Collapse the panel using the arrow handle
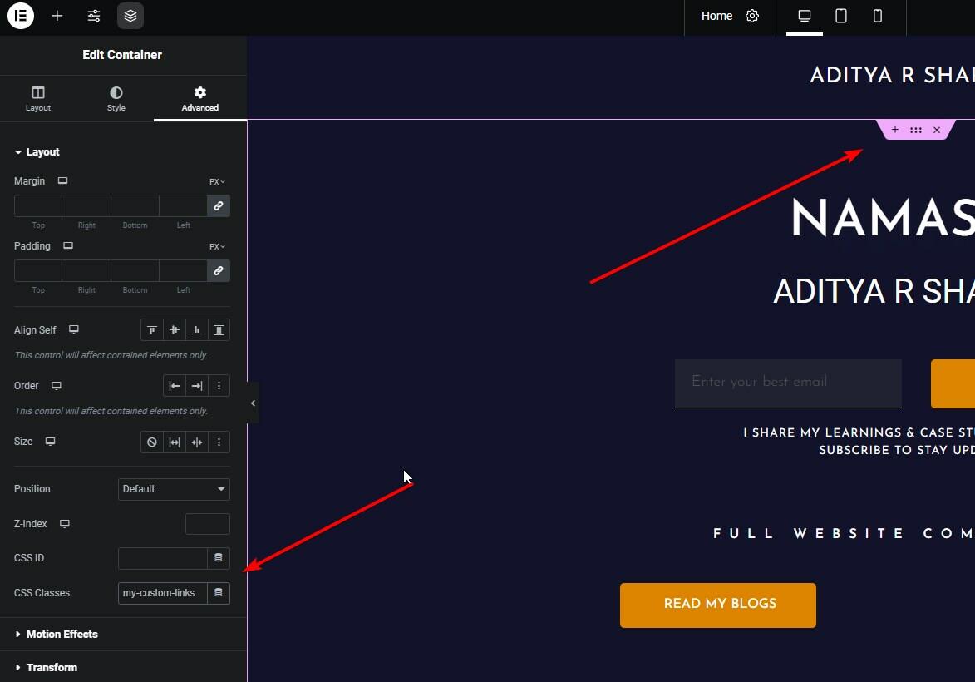This screenshot has height=682, width=975. [x=253, y=403]
